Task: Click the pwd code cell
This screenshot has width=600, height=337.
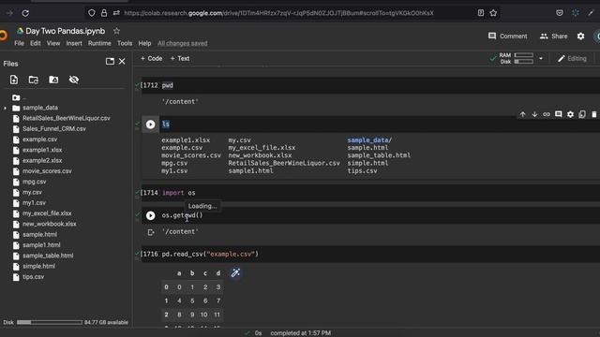Action: coord(371,85)
